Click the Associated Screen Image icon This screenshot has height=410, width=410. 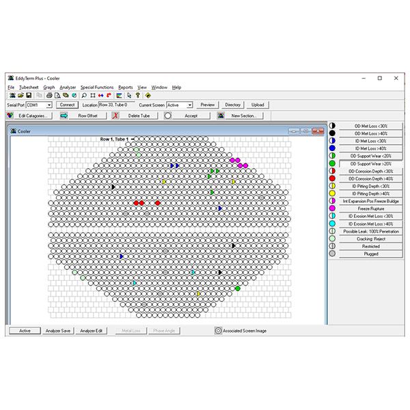click(x=218, y=331)
